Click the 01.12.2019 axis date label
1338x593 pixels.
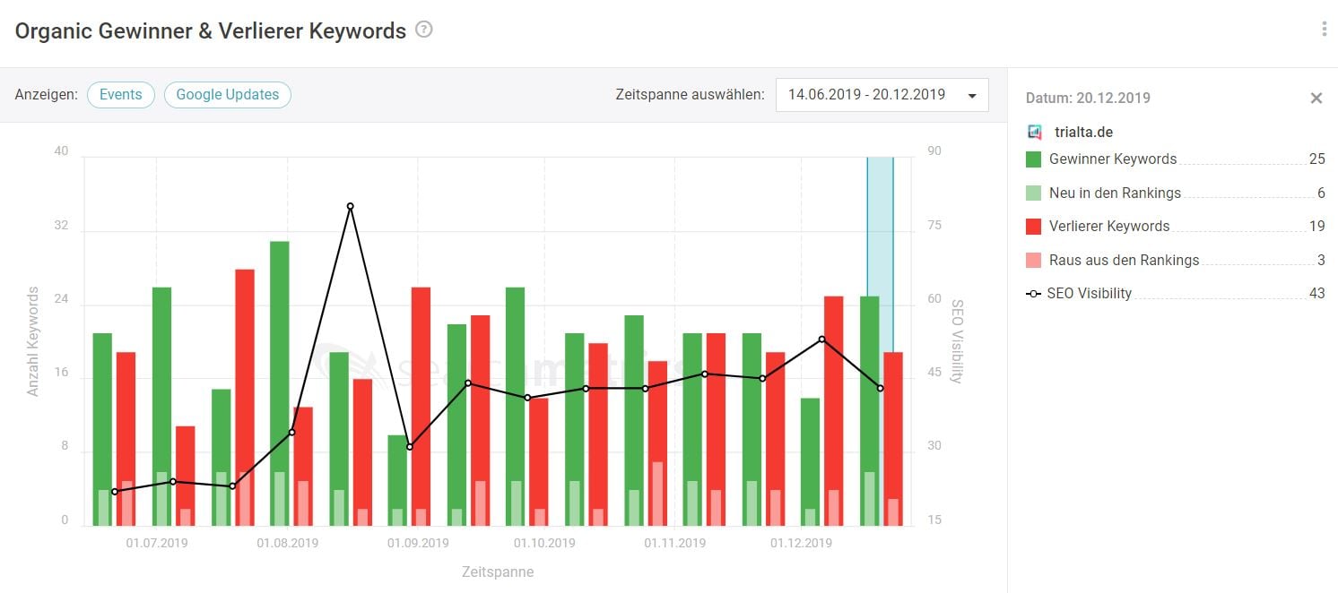click(801, 543)
